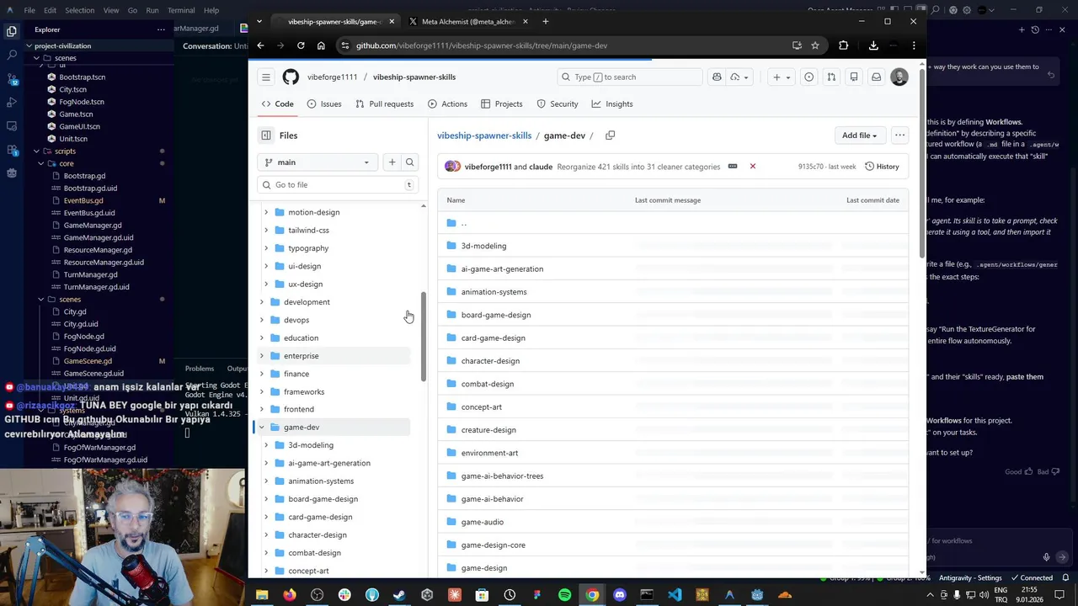Switch to the Pull requests tab
Screen dimensions: 1078x606
[x=385, y=104]
